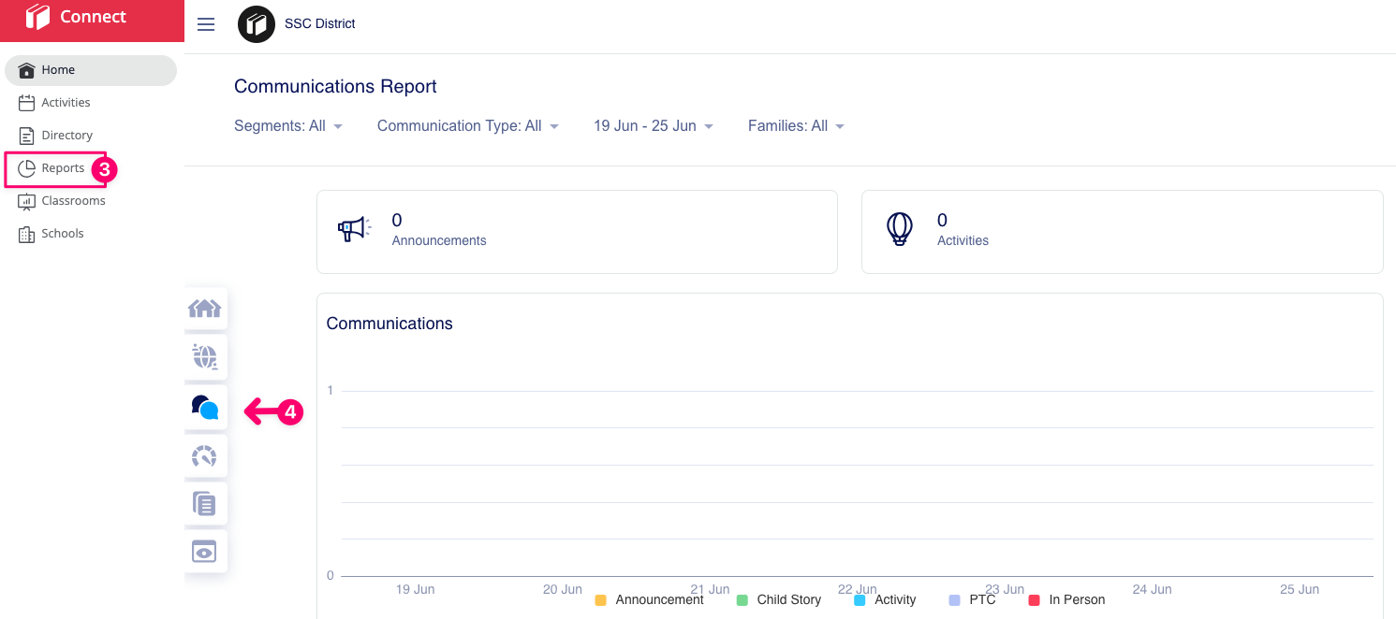Open the families house report icon
This screenshot has width=1396, height=619.
click(x=205, y=309)
